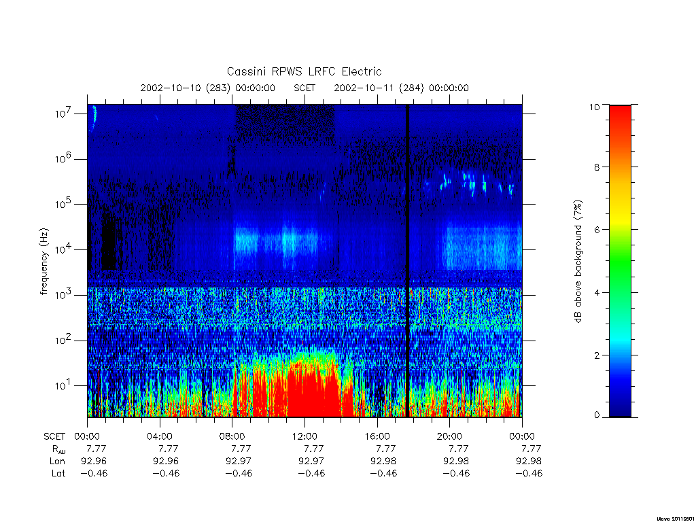Click the "Lat" row label

tap(58, 474)
